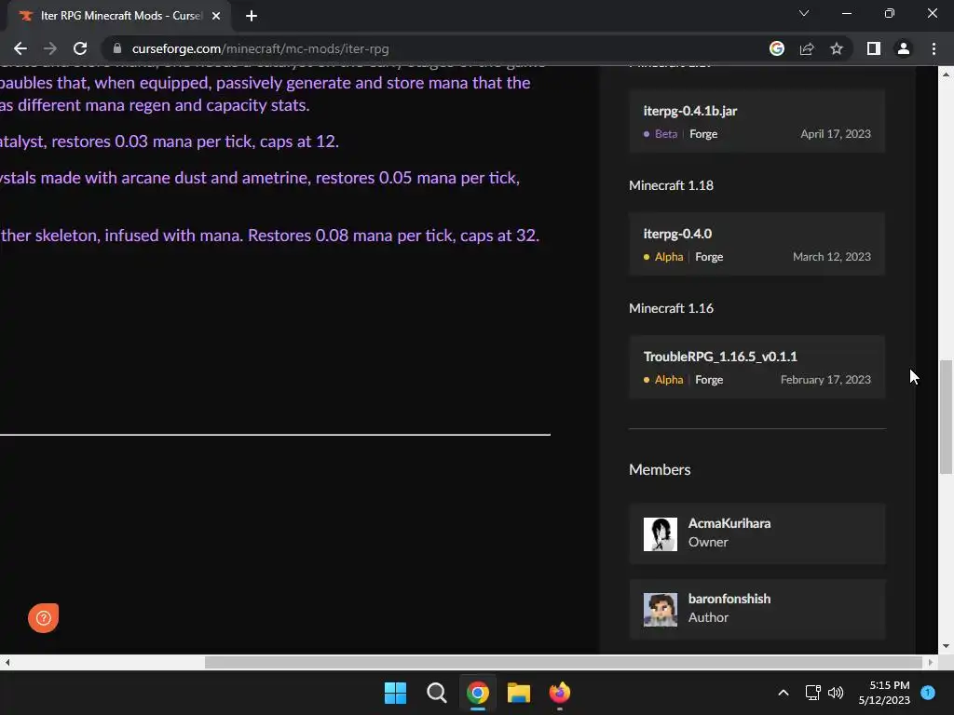Click the Alpha tag on TroubleRPG file

coord(669,380)
